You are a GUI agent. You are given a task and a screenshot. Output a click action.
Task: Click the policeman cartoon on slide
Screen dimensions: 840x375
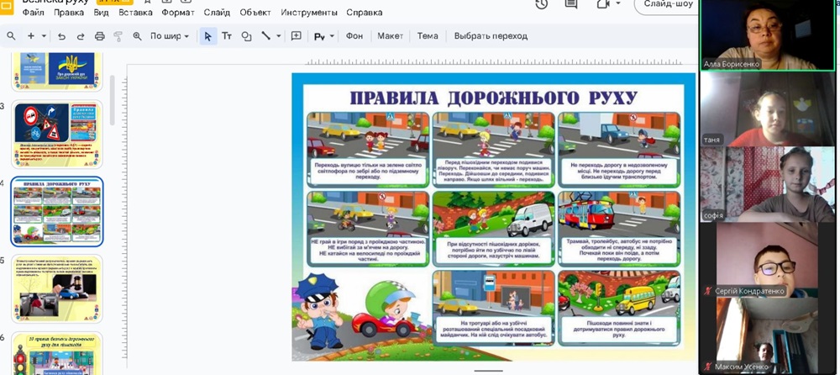pos(318,310)
